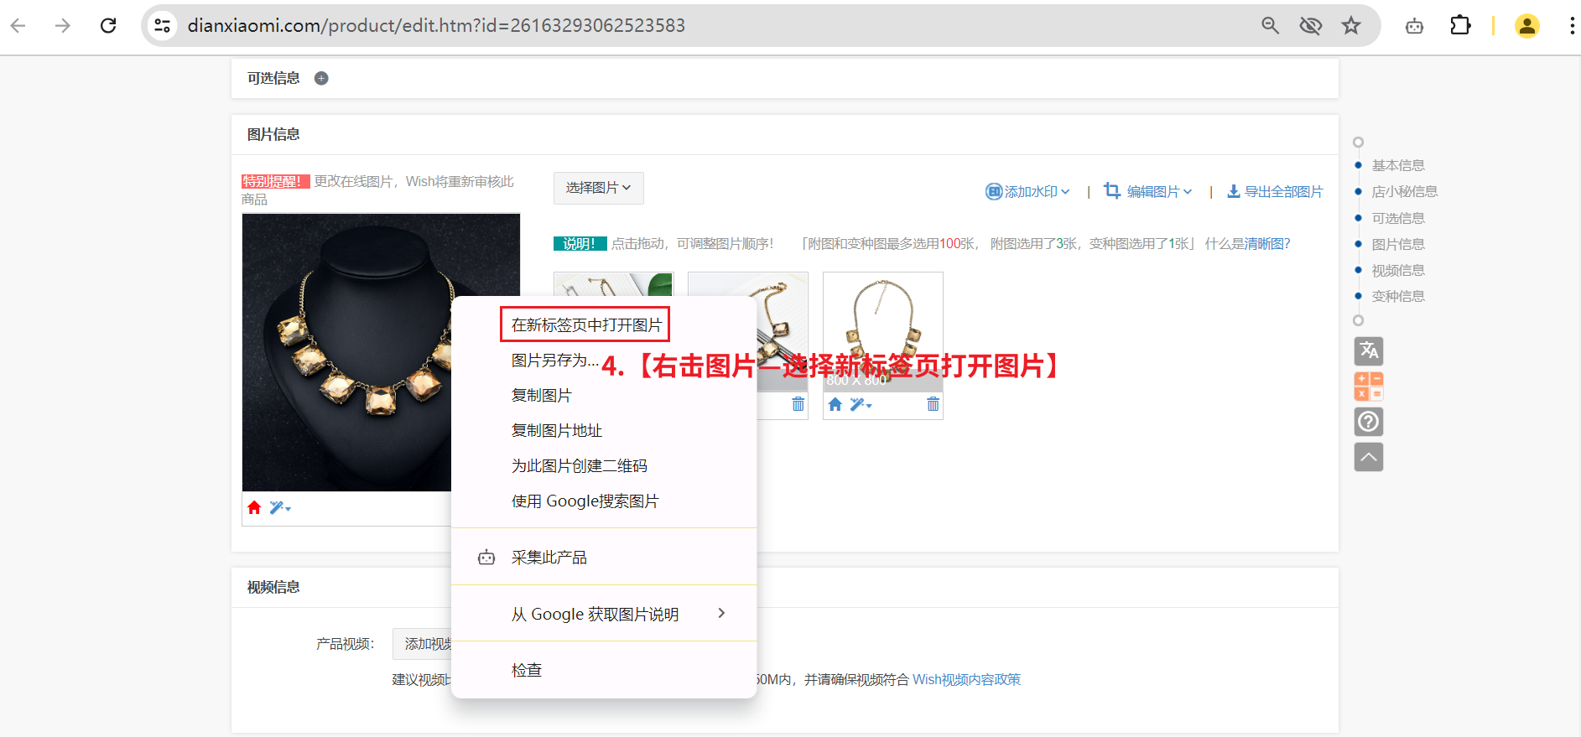Delete the second thumbnail with its trash icon
Viewport: 1581px width, 737px height.
click(798, 404)
